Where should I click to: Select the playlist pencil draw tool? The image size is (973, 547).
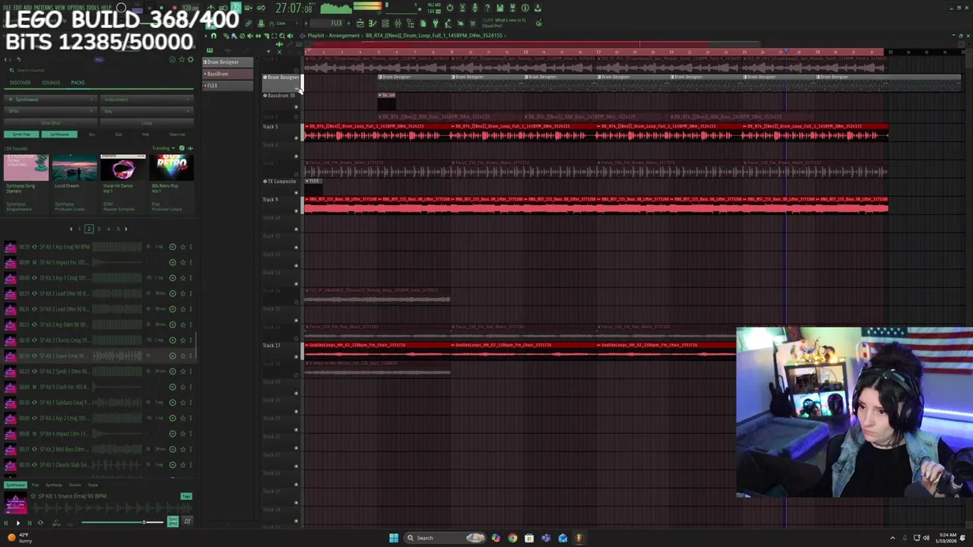tap(226, 36)
